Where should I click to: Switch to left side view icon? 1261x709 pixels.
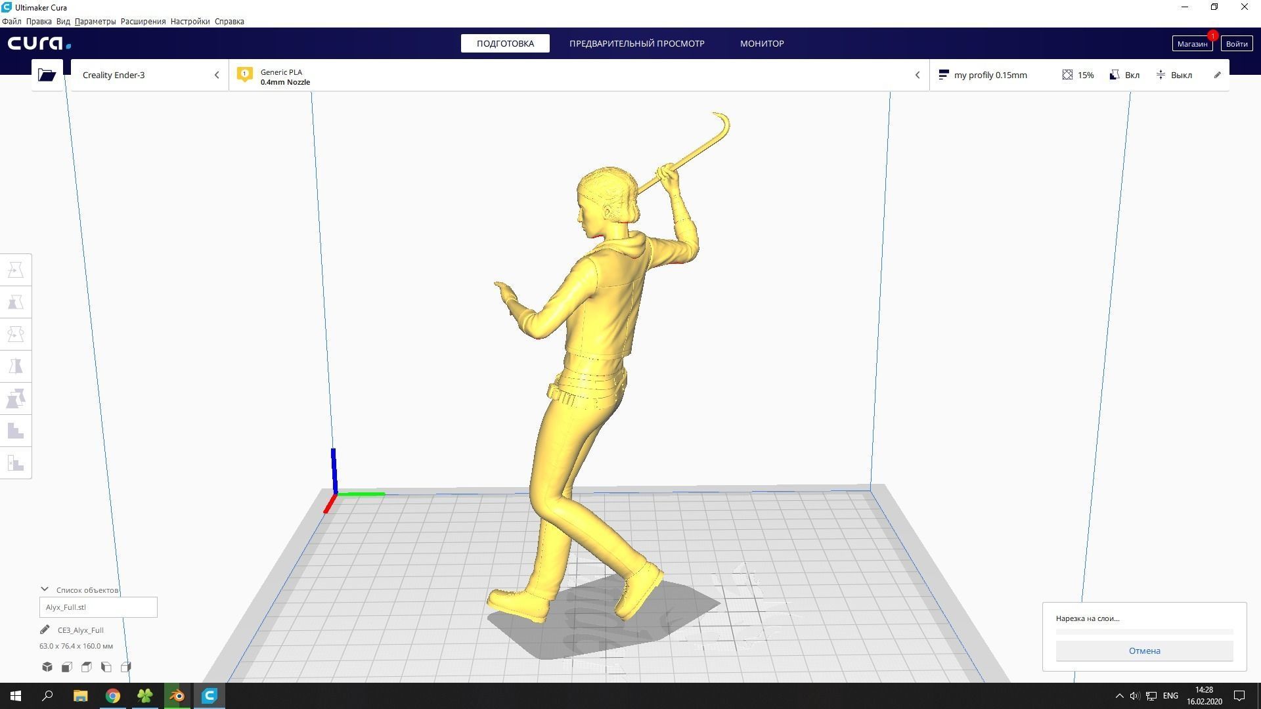[x=106, y=667]
